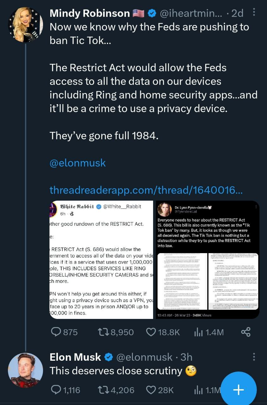Image resolution: width=267 pixels, height=405 pixels.
Task: Retweet Mindy Robinson's Restrict Act tweet
Action: coord(103,332)
